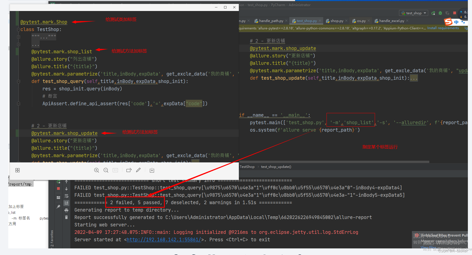The height and width of the screenshot is (255, 472).
Task: Select the test_shop.py editor tab
Action: [306, 21]
